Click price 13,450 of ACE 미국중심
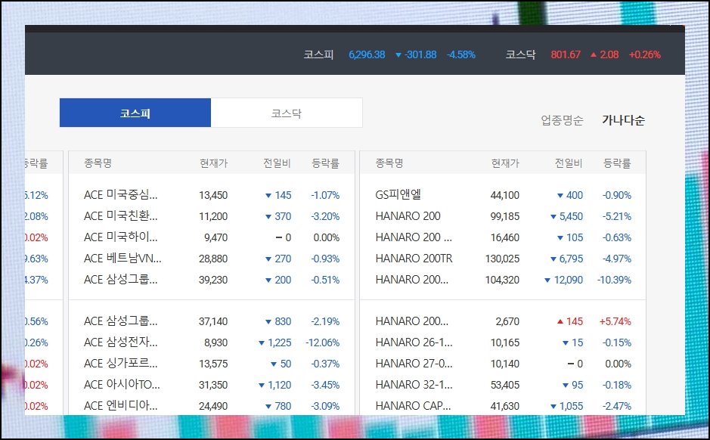The height and width of the screenshot is (440, 710). coord(213,196)
